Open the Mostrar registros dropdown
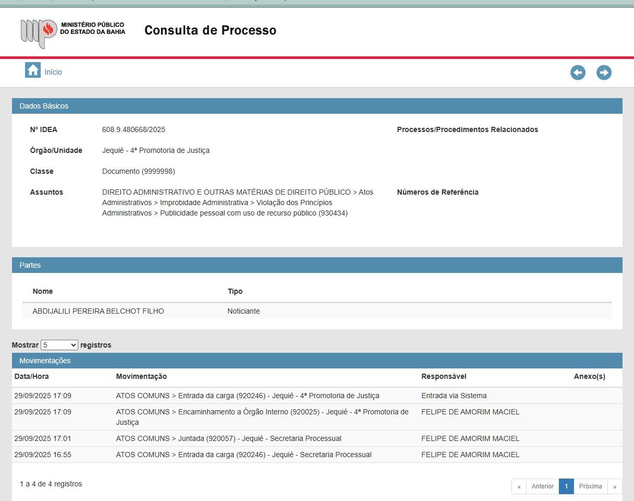634x501 pixels. [x=59, y=345]
